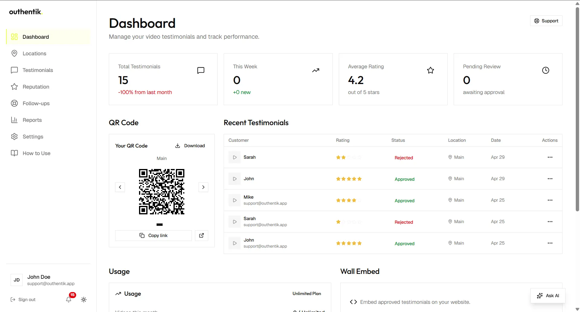Play Sarah's Apr 29 testimonial video
Image resolution: width=580 pixels, height=312 pixels.
pos(235,158)
